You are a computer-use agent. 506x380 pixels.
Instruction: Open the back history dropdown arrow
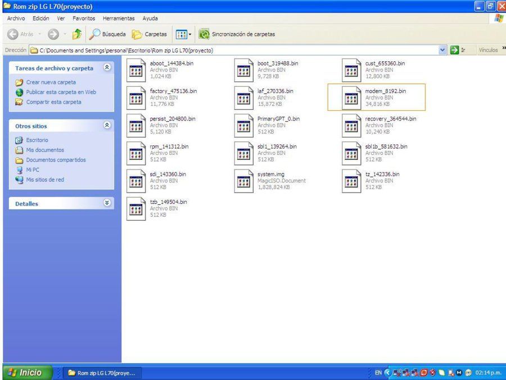[x=40, y=34]
